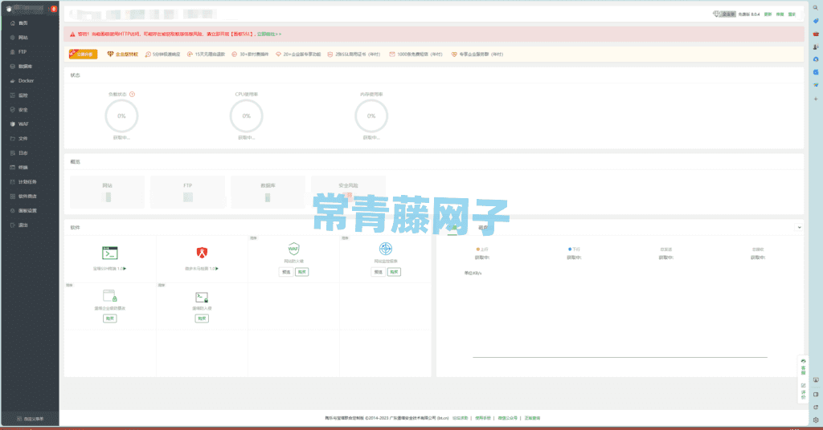Open 客服 customer service floating button
The height and width of the screenshot is (430, 823).
803,367
